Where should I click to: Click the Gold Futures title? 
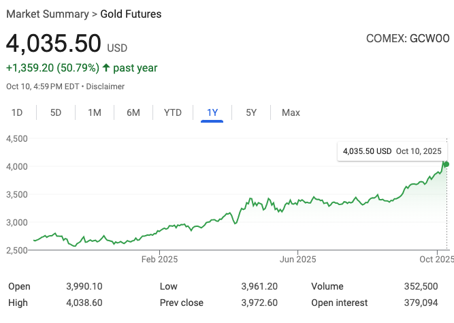point(133,14)
